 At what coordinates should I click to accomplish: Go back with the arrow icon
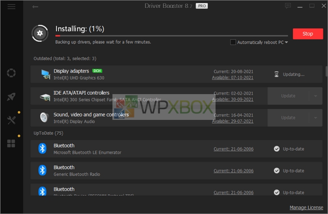(x=35, y=7)
